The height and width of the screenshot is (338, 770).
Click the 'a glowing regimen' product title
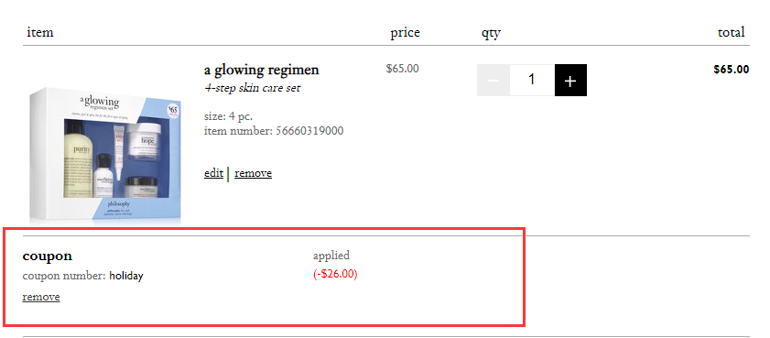(262, 71)
